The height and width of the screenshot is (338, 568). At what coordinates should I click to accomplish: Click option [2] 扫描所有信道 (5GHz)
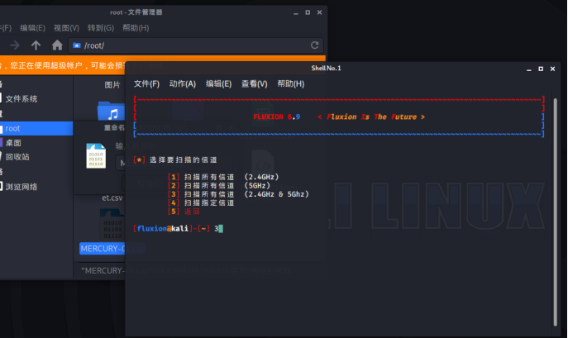[x=219, y=185]
